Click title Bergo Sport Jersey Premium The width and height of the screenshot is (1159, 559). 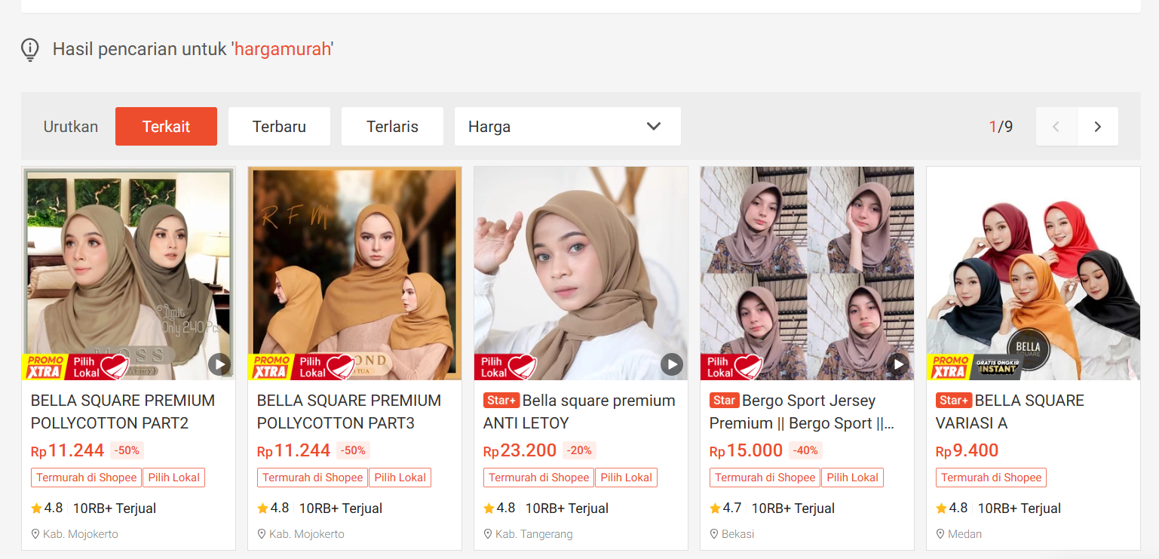click(802, 412)
